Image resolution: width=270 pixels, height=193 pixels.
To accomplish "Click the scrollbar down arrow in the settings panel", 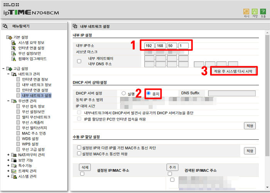I will 267,188.
